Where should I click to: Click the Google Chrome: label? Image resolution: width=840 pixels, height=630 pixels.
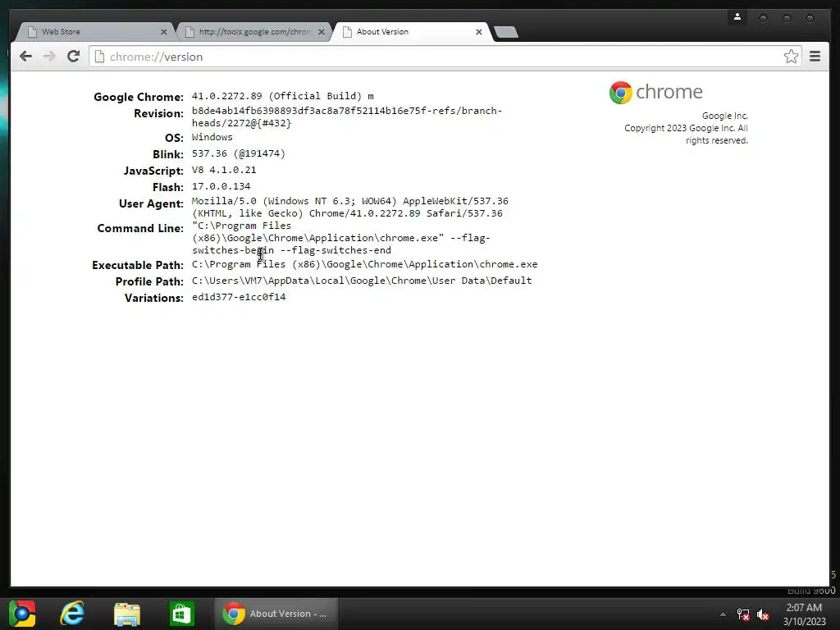(139, 97)
